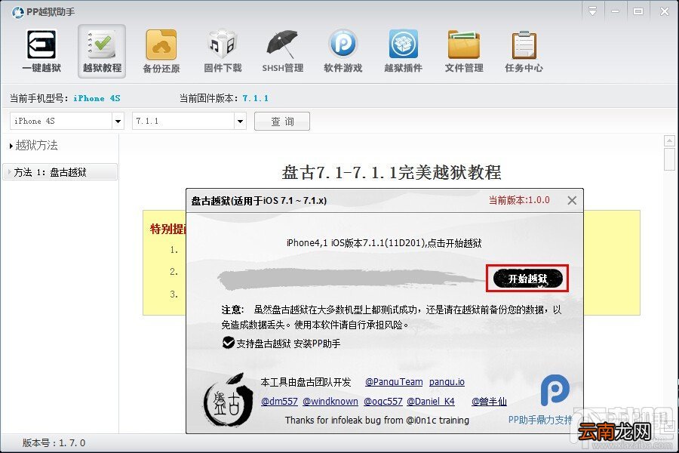
Task: Open 任务中心 task center clipboard
Action: pos(524,51)
